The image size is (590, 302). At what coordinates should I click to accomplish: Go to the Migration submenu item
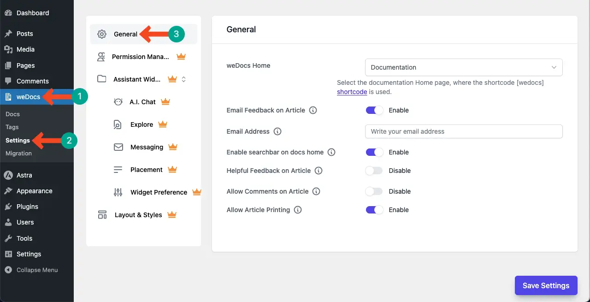18,154
